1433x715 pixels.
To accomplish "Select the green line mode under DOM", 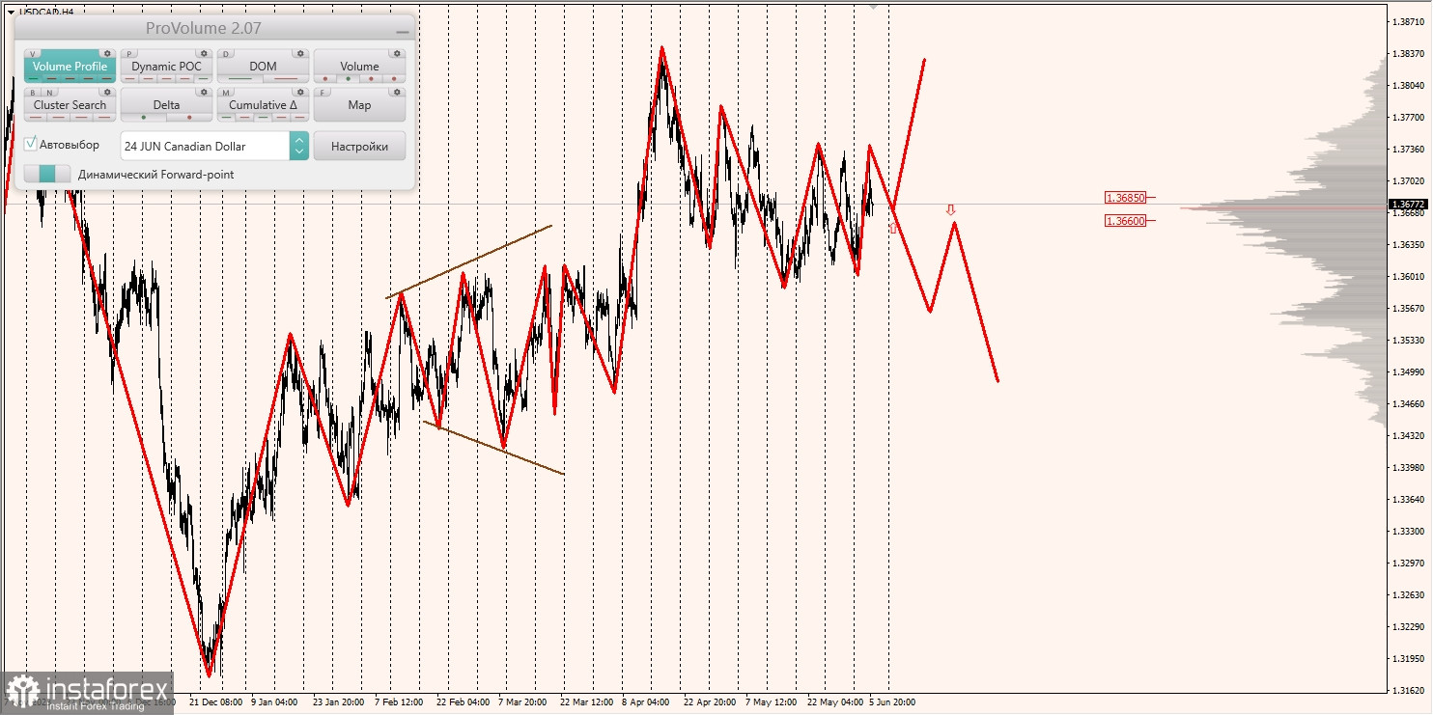I will point(239,78).
